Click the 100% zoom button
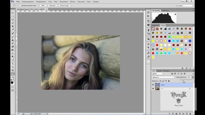The width and height of the screenshot is (205, 115). 43,6
